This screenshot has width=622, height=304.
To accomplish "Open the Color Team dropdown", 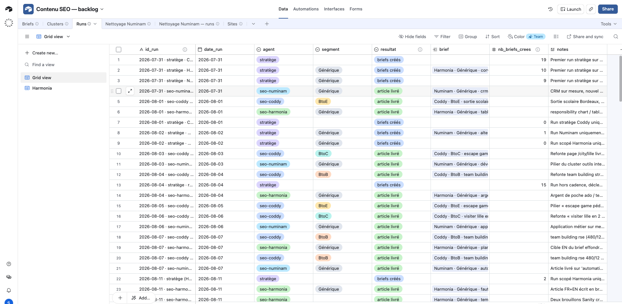I will point(527,36).
